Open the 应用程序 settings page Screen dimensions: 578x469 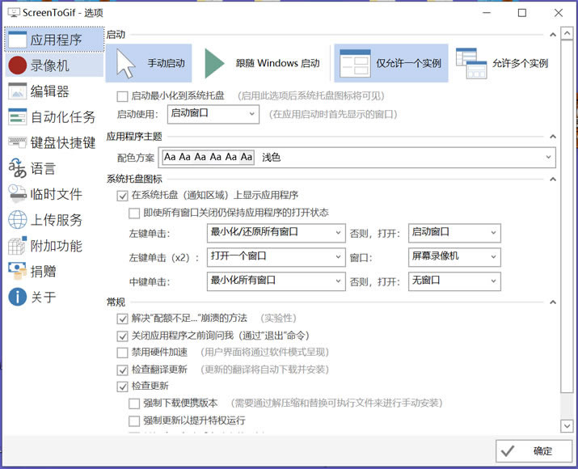[54, 40]
